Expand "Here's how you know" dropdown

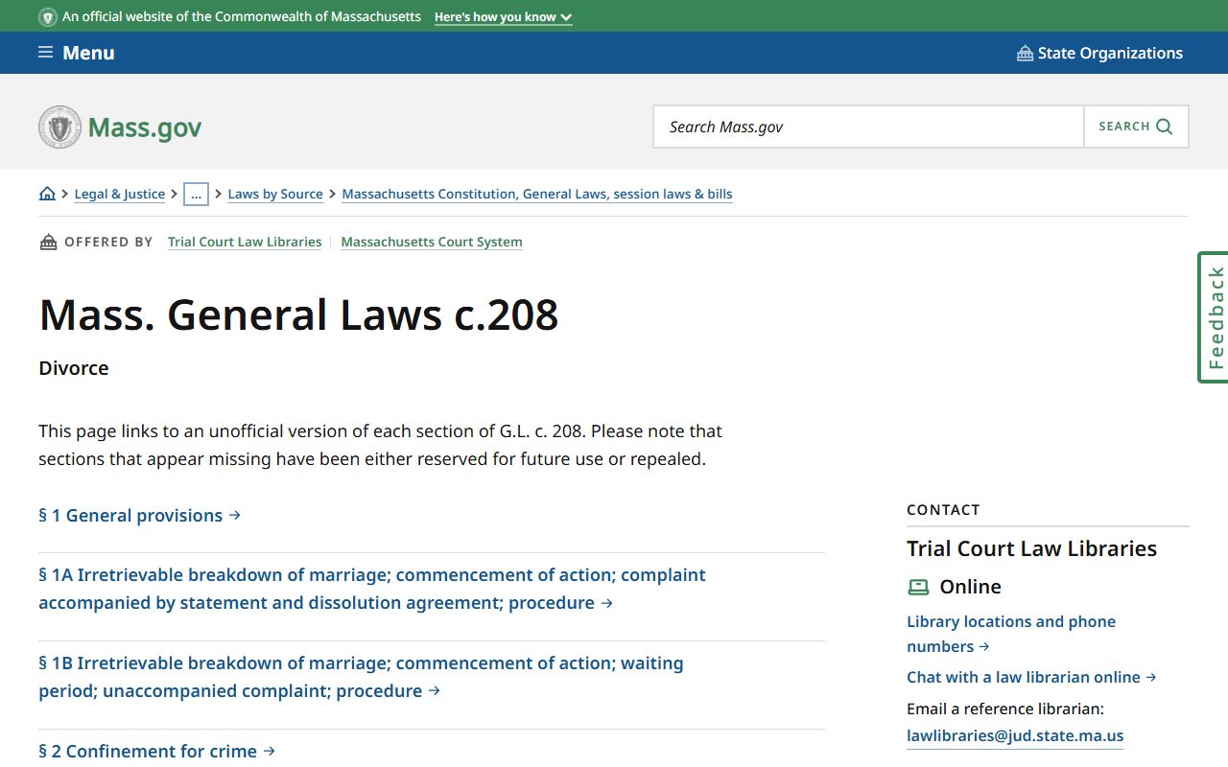(503, 17)
